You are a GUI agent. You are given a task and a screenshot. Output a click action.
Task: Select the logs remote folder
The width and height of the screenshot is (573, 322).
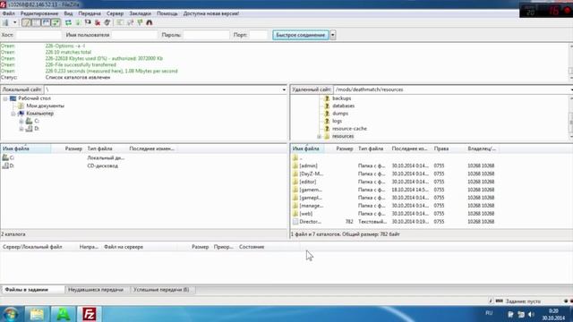click(337, 121)
